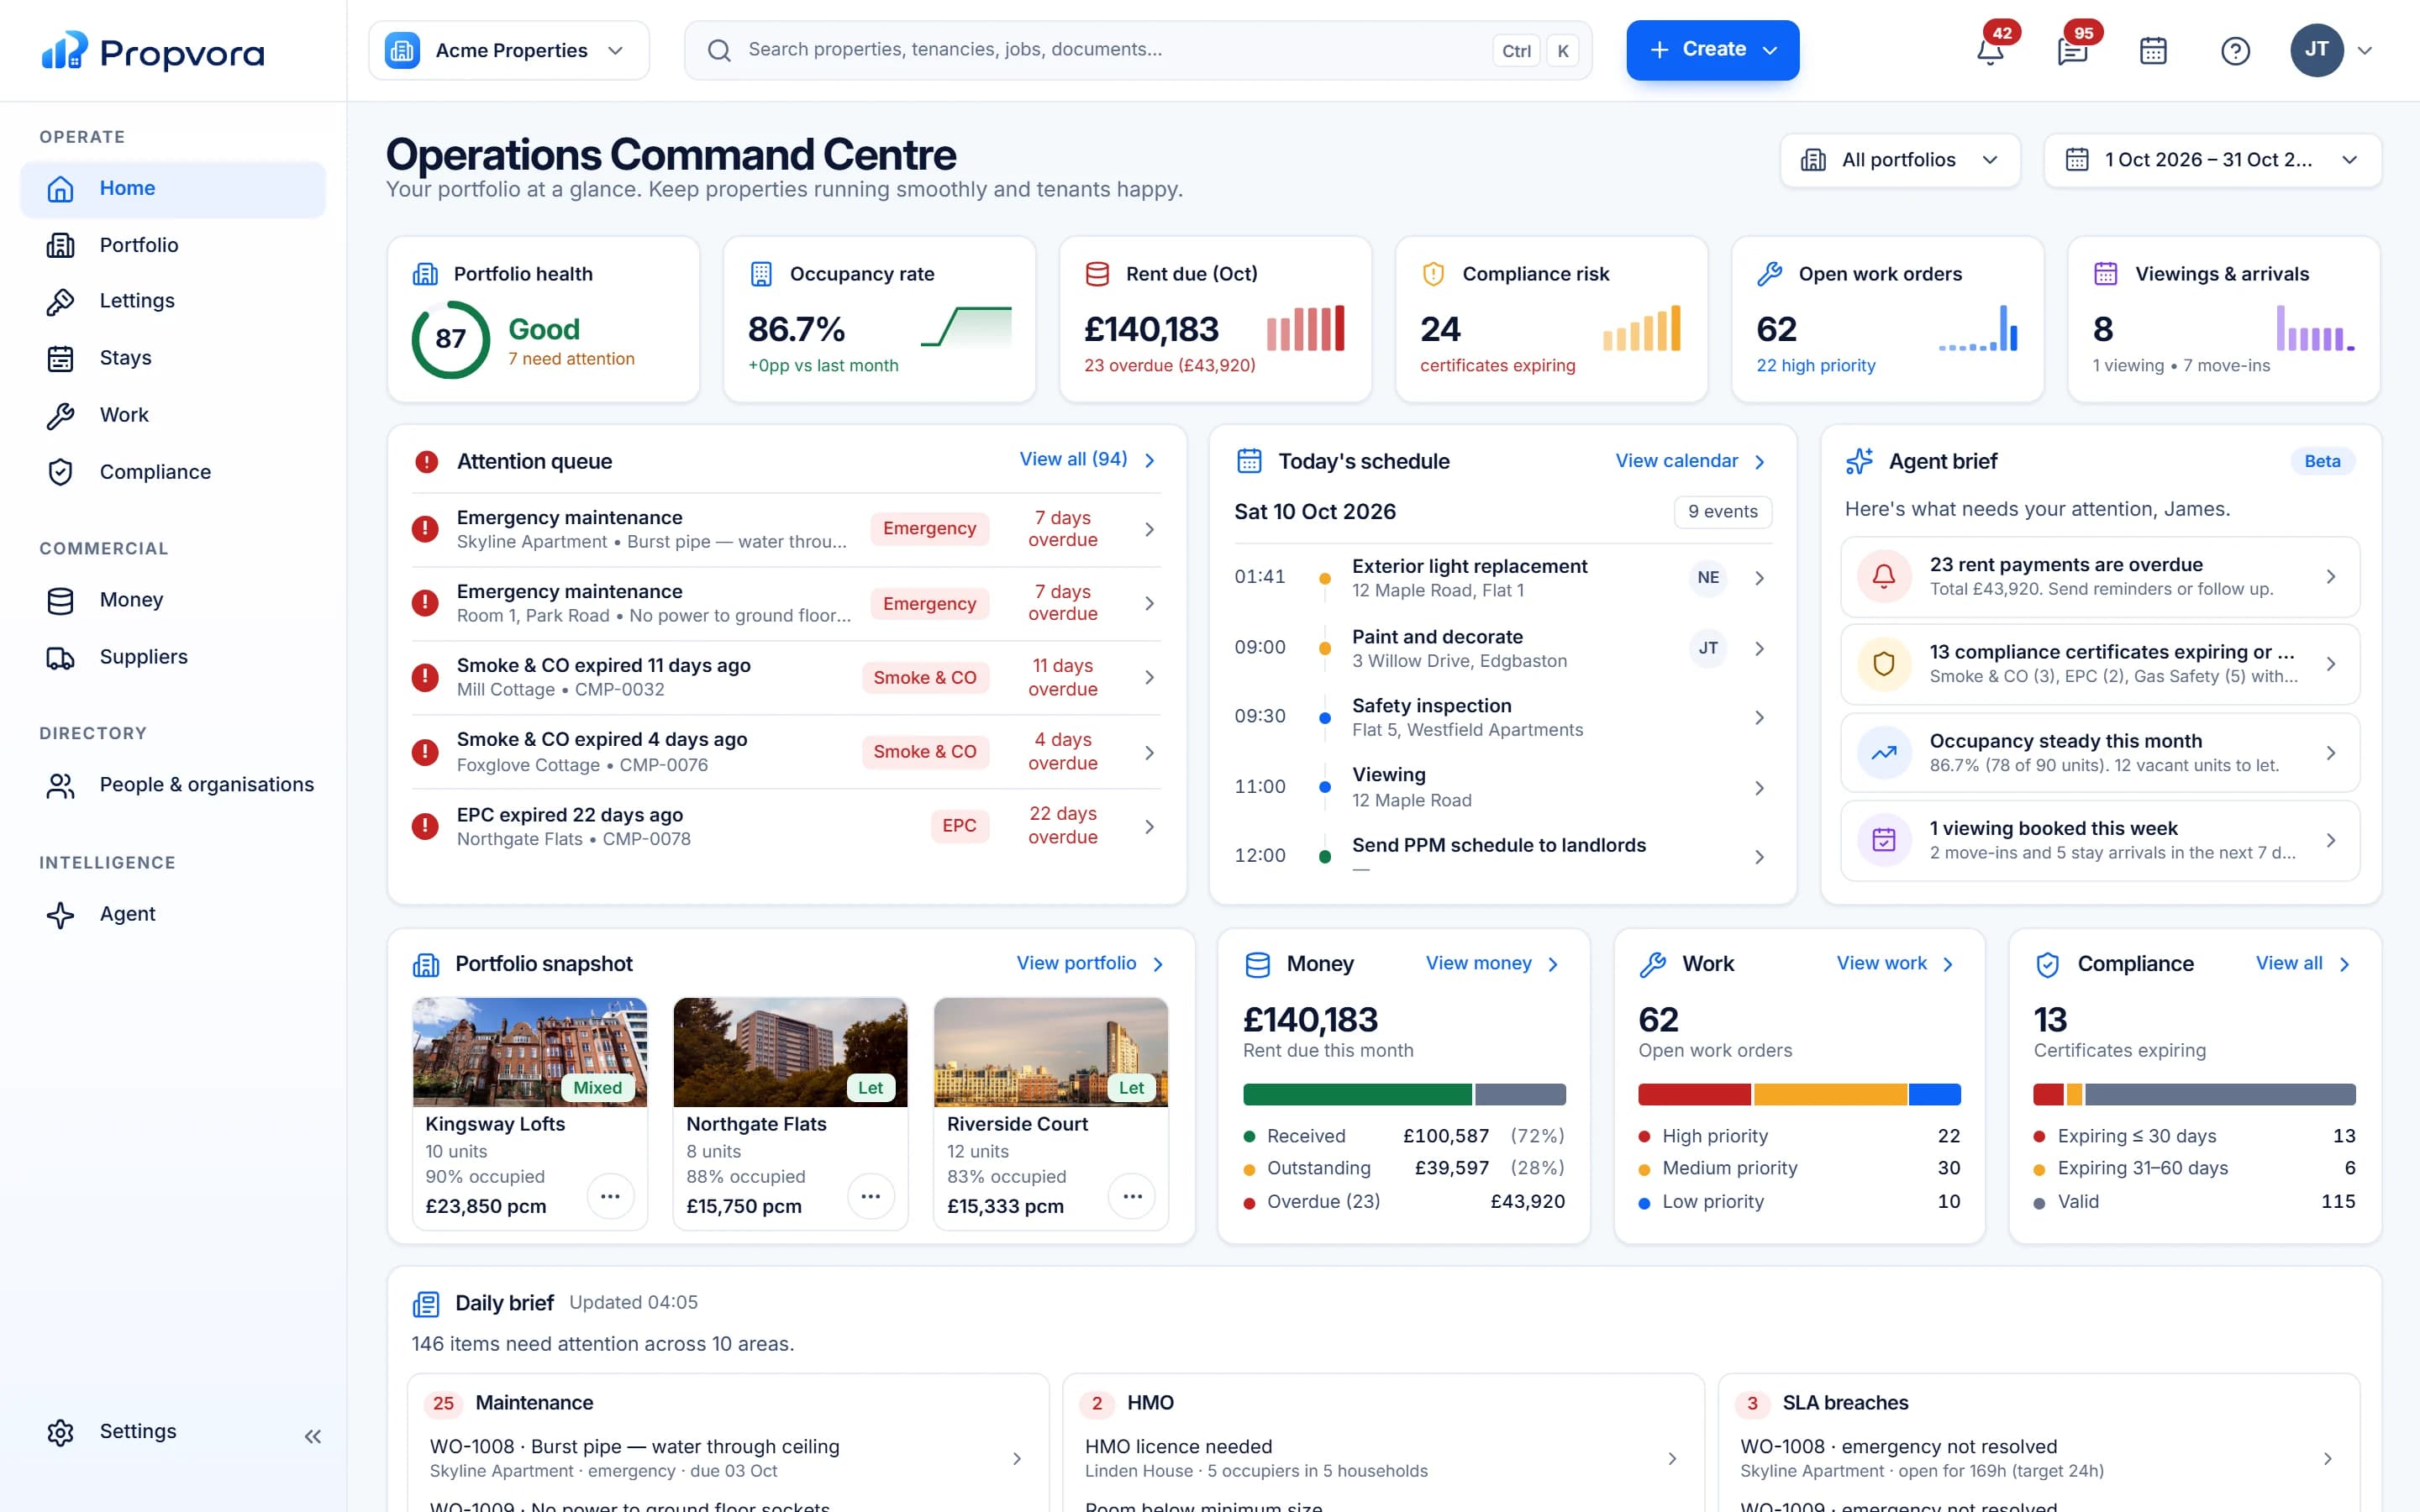The image size is (2420, 1512).
Task: Open the All portfolios filter dropdown
Action: tap(1900, 160)
